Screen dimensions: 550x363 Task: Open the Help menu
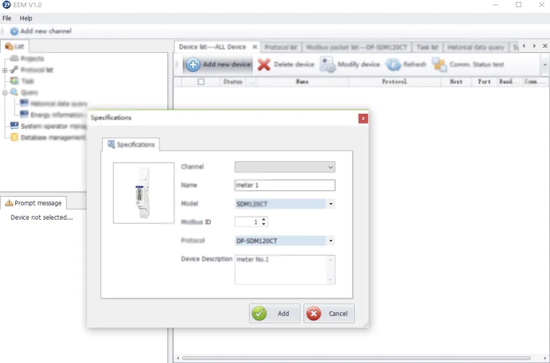pos(26,18)
